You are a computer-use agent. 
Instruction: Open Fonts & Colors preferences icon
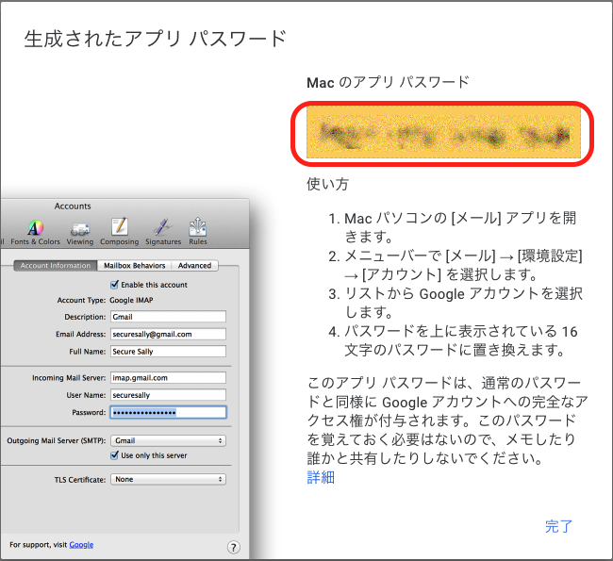click(35, 232)
